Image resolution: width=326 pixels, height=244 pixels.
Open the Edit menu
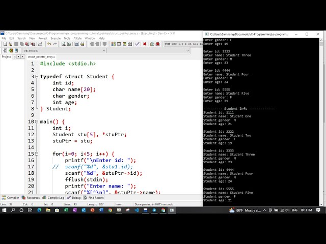12,39
